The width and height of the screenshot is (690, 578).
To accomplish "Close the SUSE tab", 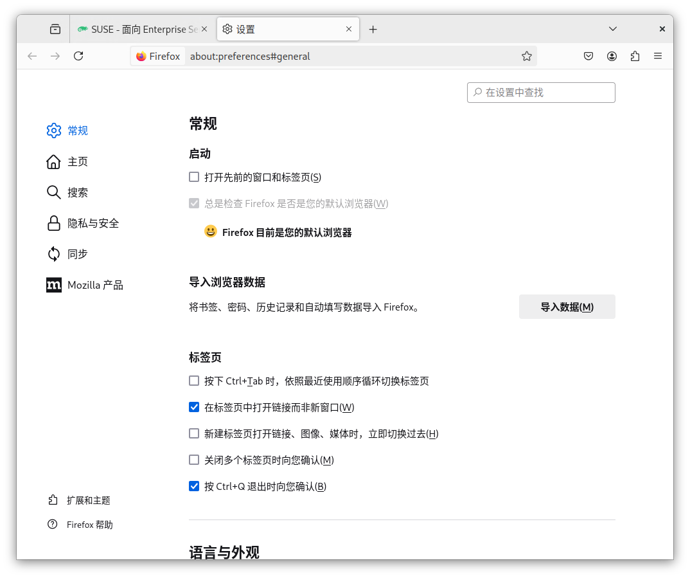I will (204, 29).
